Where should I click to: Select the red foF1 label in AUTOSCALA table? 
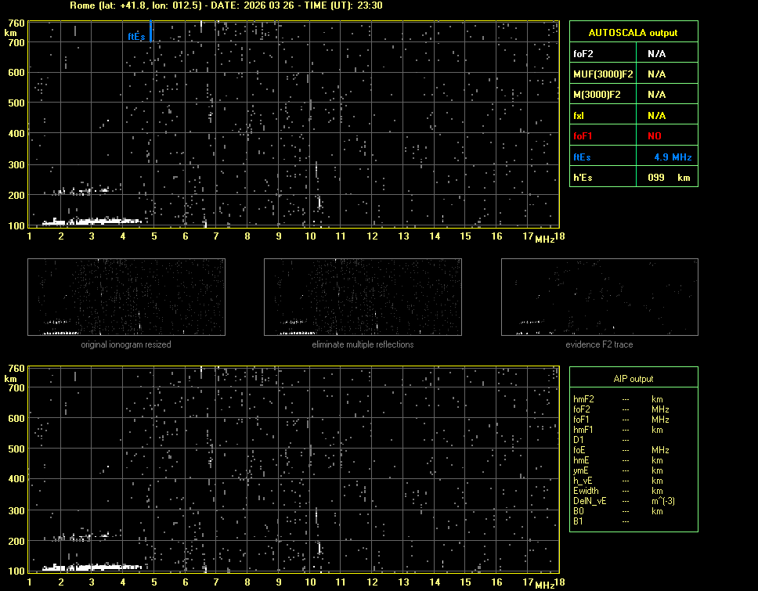coord(584,136)
